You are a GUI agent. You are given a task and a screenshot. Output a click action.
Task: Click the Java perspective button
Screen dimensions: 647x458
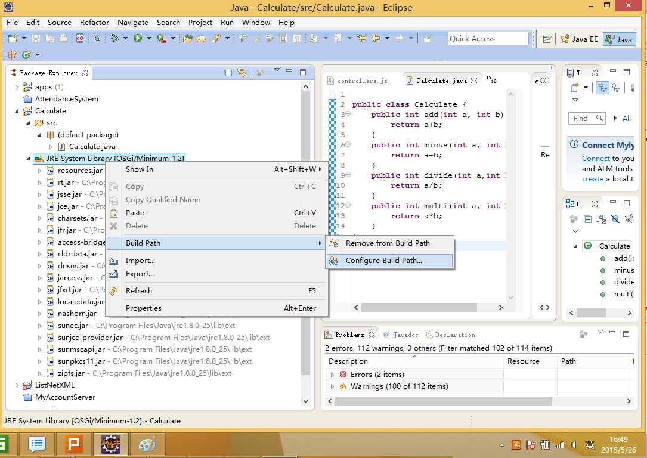click(x=618, y=39)
